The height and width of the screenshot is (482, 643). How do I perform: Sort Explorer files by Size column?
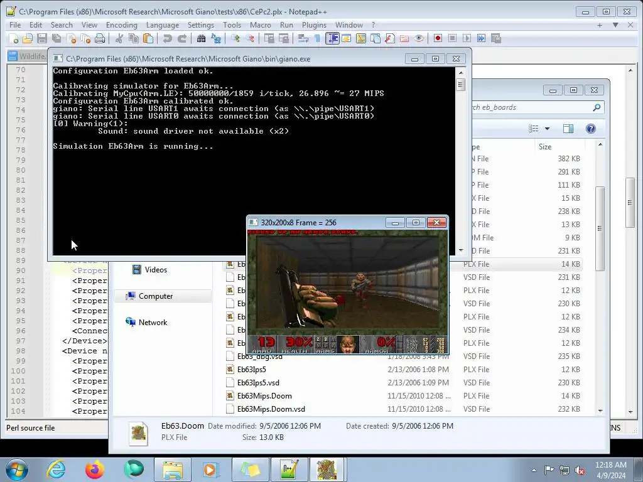[x=561, y=147]
